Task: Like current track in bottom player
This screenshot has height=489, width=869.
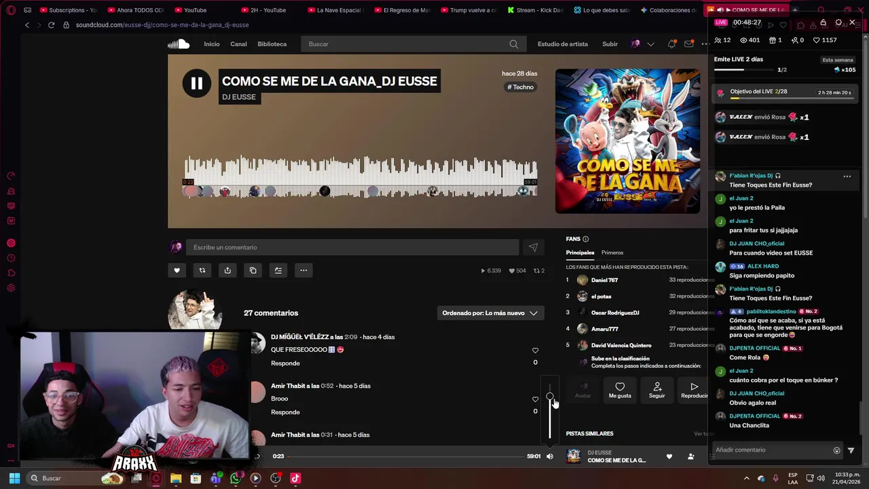Action: point(669,456)
